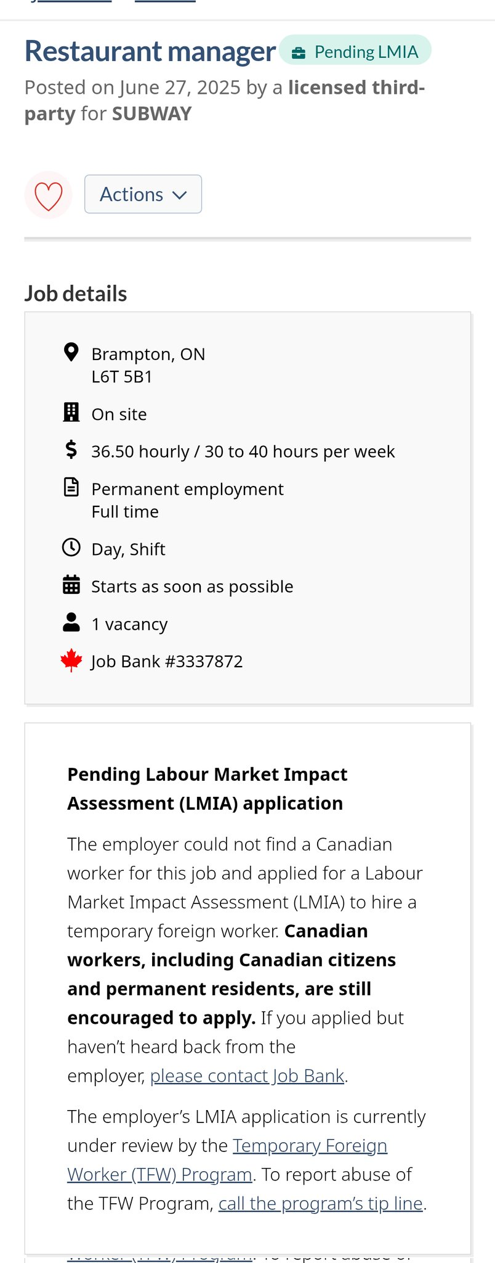Click the clock icon next to Day, Shift
The height and width of the screenshot is (1263, 495).
point(71,548)
